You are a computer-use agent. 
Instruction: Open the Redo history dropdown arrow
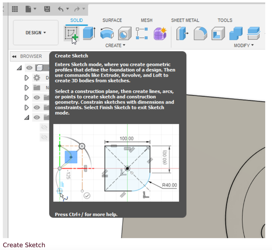[83, 9]
